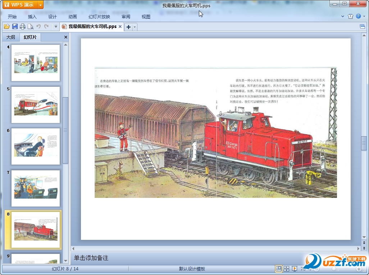This screenshot has width=369, height=275.
Task: Click the horizontal scroll left arrow
Action: (73, 248)
